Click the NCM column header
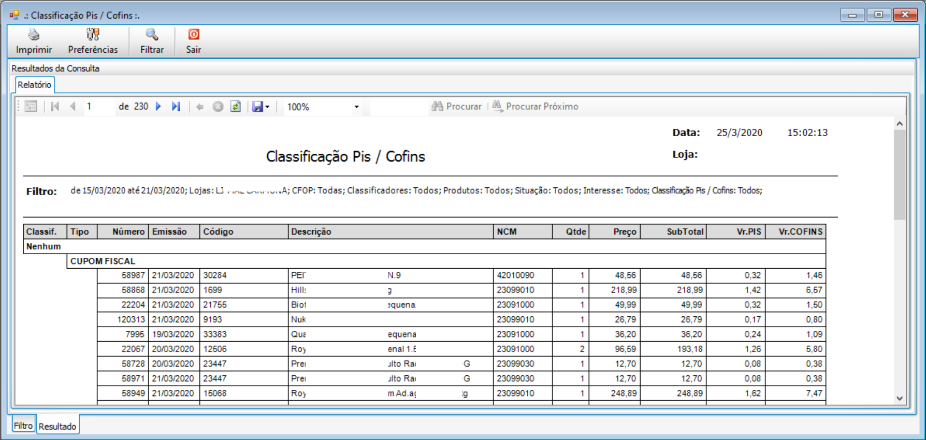926x440 pixels. 523,231
